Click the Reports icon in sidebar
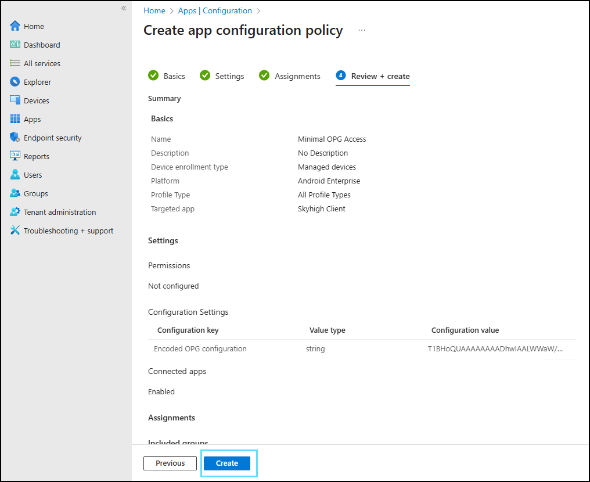The width and height of the screenshot is (590, 482). click(x=15, y=156)
